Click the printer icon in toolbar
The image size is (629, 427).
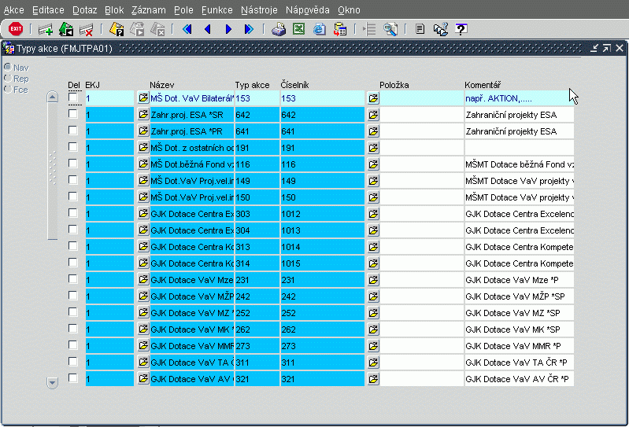[x=279, y=29]
